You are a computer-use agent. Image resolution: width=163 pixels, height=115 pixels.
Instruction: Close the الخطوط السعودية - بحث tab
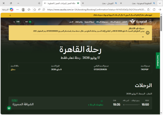pos(121,3)
